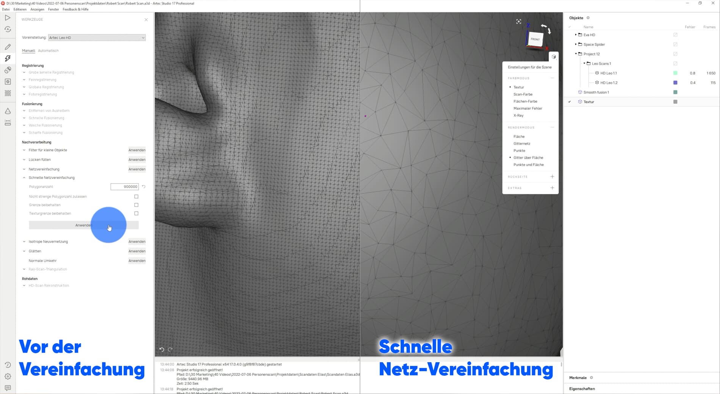Click the Anwenden button for Netzvereinfachung

(x=137, y=169)
